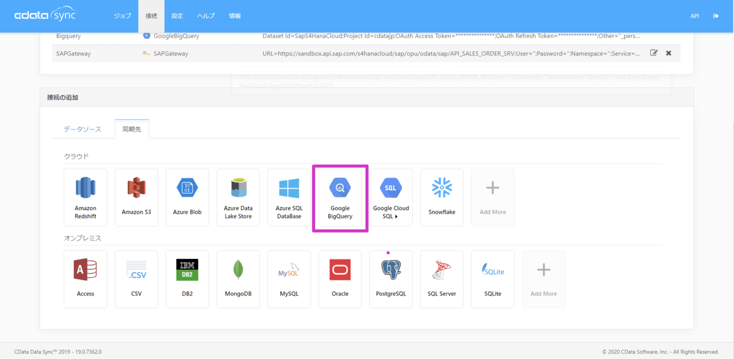Delete the SAPGateway connection
Image resolution: width=734 pixels, height=359 pixels.
coord(669,53)
